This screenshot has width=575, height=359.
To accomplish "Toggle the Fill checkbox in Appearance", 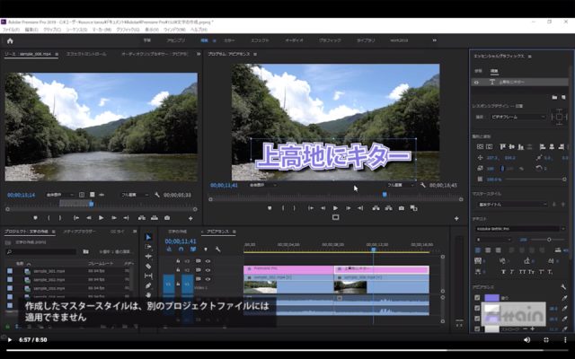I will 477,298.
